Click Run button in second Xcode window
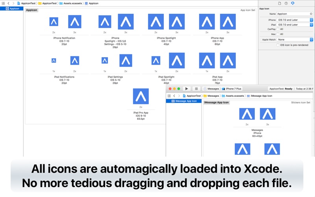This screenshot has width=315, height=197. click(x=187, y=89)
